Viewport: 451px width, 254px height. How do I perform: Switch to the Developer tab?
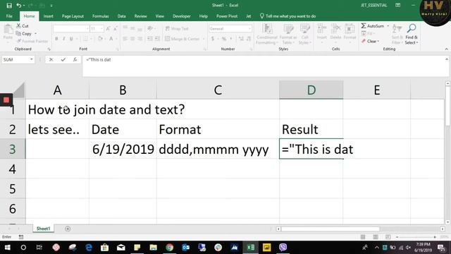182,16
